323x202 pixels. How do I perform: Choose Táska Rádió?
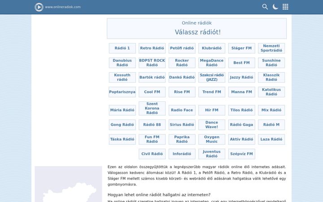pos(122,140)
